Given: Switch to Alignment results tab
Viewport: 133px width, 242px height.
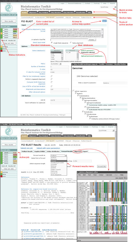Looking at the screenshot, I should (x=78, y=151).
